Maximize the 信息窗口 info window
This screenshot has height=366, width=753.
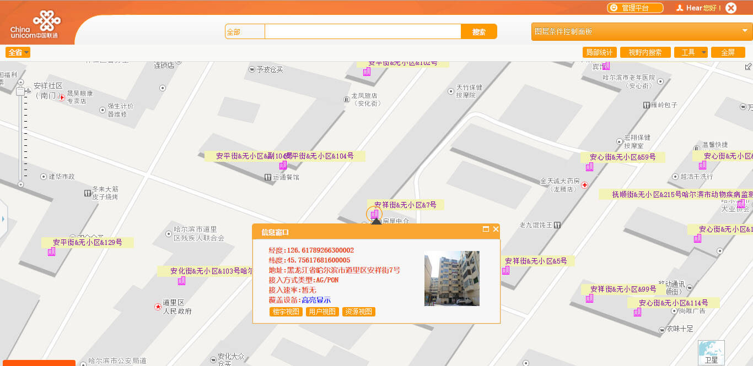[486, 229]
